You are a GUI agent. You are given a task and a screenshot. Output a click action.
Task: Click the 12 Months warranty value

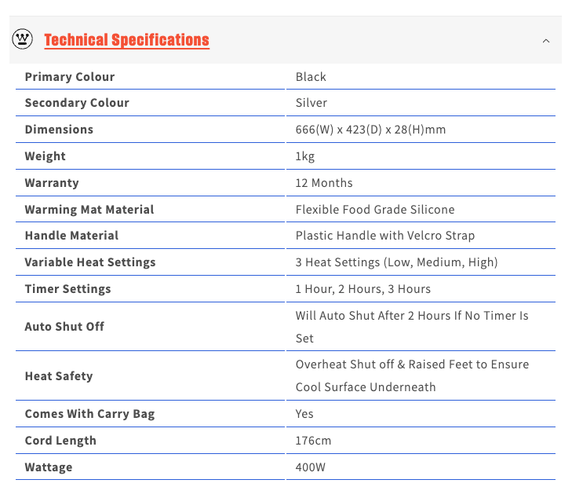324,183
